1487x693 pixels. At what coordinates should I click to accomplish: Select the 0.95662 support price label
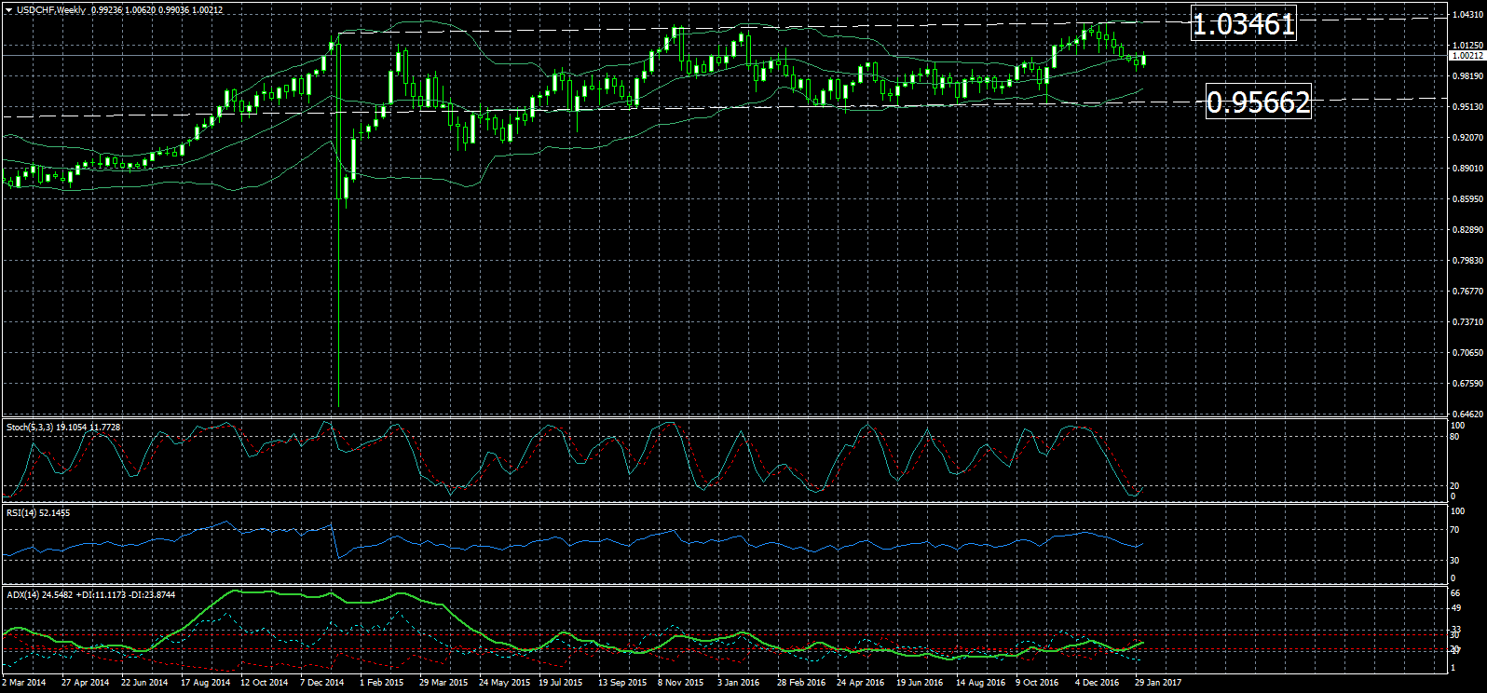tap(1258, 102)
